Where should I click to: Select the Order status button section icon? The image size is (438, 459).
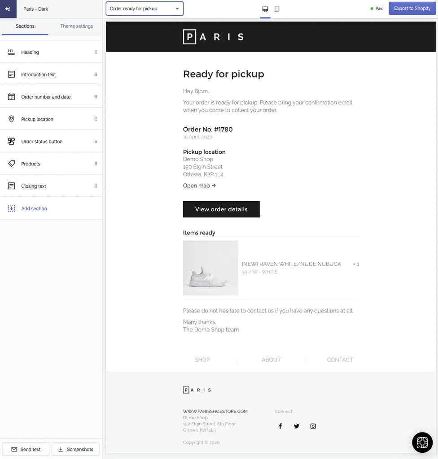(11, 141)
